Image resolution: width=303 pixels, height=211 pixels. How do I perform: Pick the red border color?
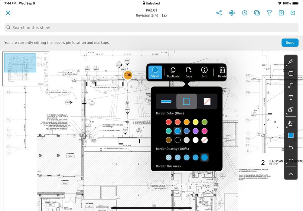click(x=169, y=122)
